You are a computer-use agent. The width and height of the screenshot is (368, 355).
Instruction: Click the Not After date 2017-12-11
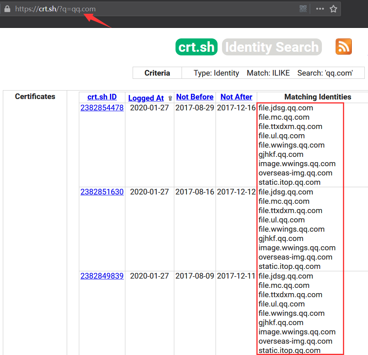coord(236,276)
